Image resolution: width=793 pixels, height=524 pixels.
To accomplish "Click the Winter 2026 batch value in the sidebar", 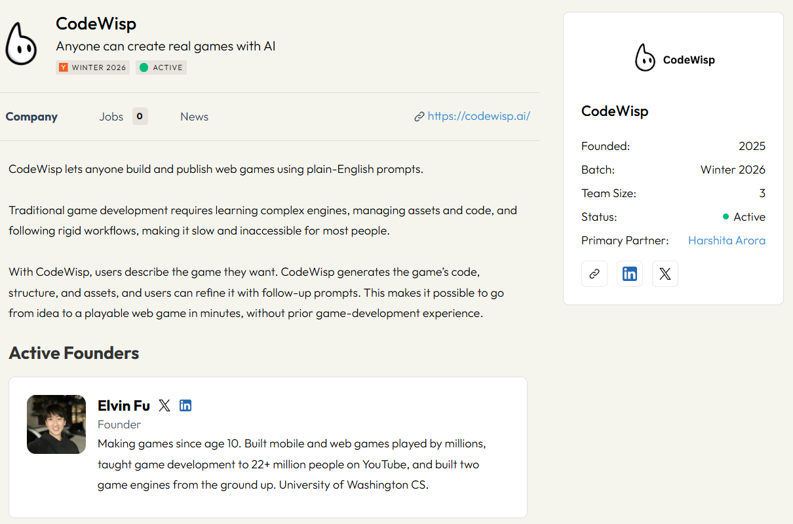I will click(733, 170).
